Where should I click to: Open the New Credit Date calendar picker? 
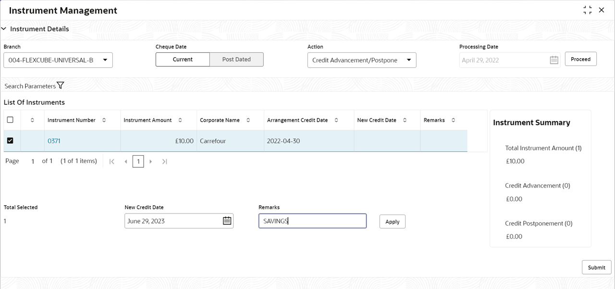pos(227,221)
